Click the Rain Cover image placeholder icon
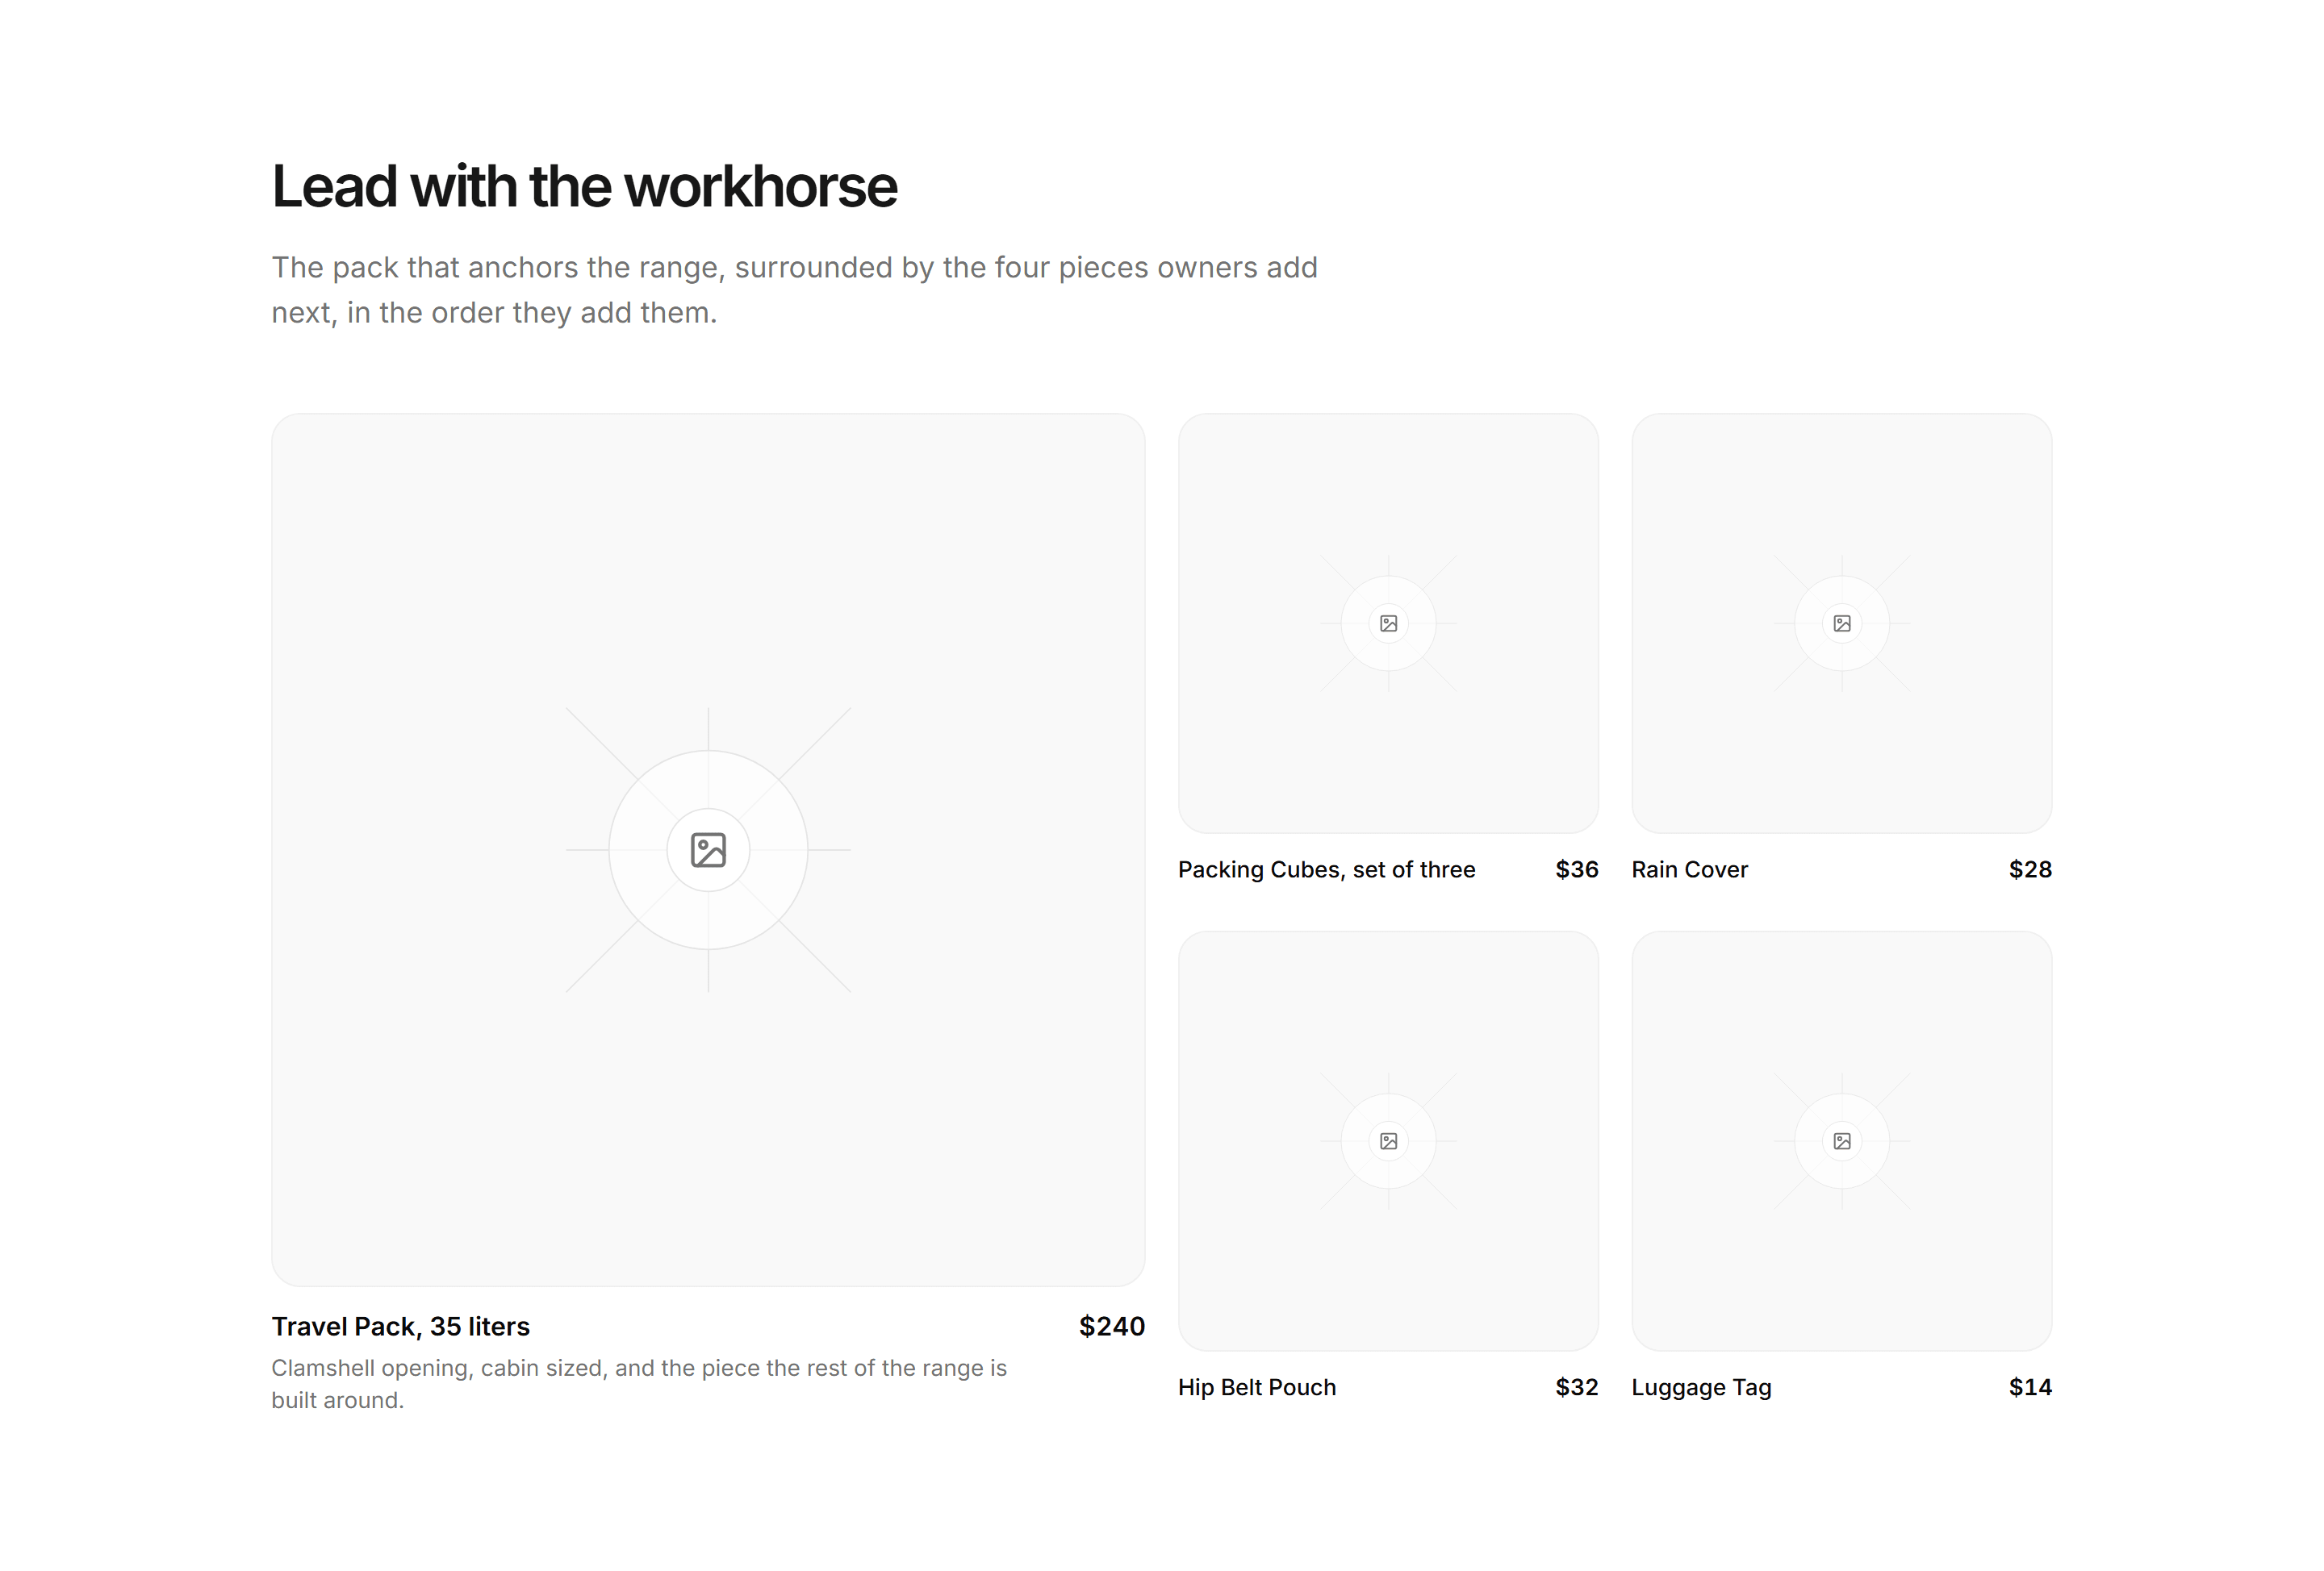The width and height of the screenshot is (2324, 1571). point(1841,623)
